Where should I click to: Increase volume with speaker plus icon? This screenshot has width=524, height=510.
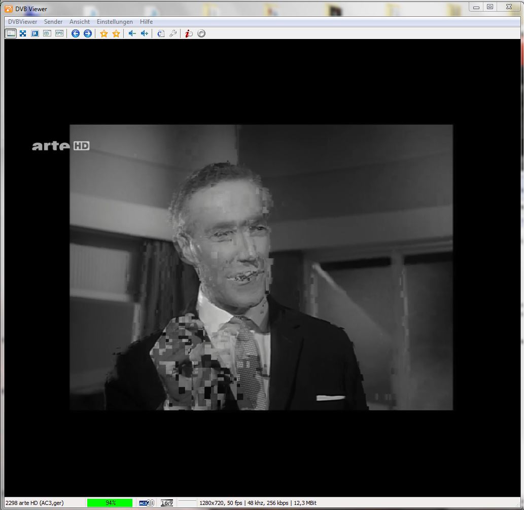pos(145,33)
